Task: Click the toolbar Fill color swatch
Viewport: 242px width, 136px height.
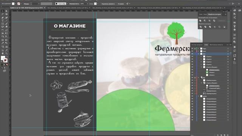Action: (3, 58)
